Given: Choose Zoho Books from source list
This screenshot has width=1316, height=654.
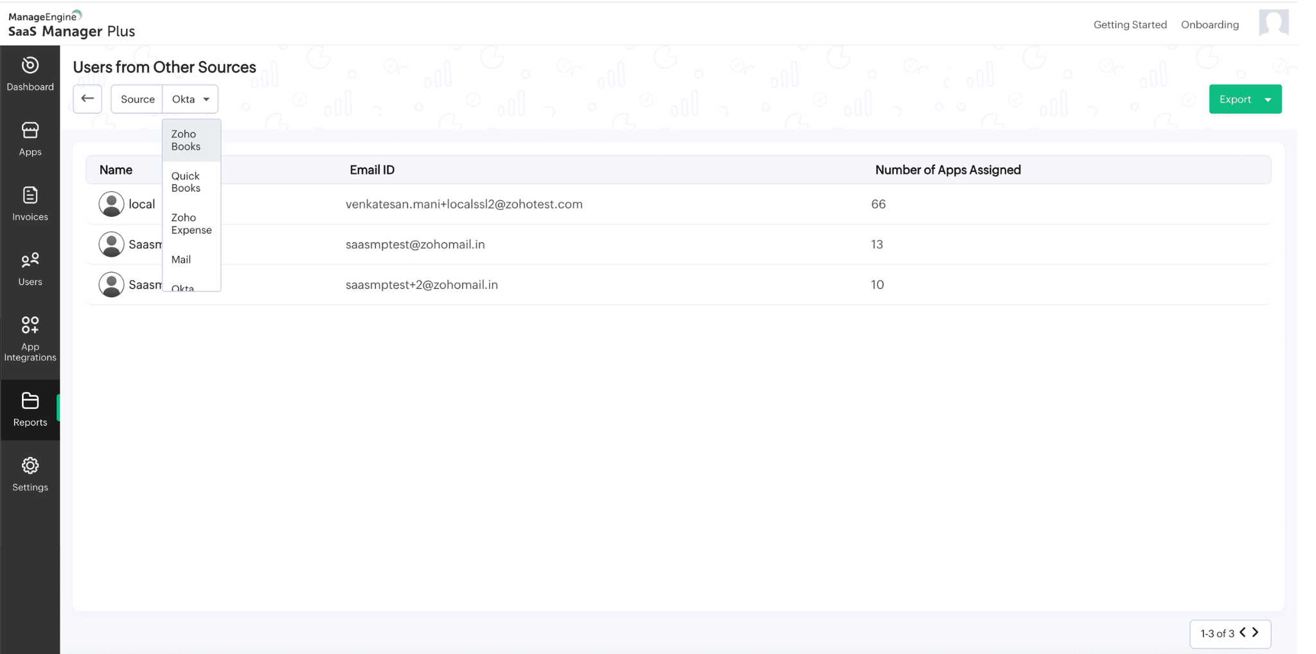Looking at the screenshot, I should [186, 140].
